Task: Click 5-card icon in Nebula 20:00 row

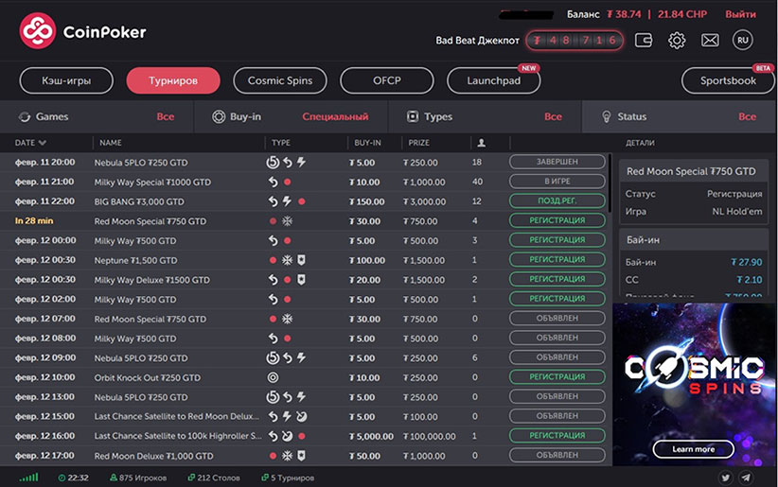Action: [273, 162]
